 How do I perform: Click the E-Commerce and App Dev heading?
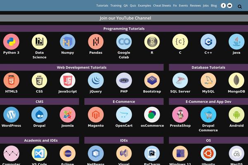(208, 101)
